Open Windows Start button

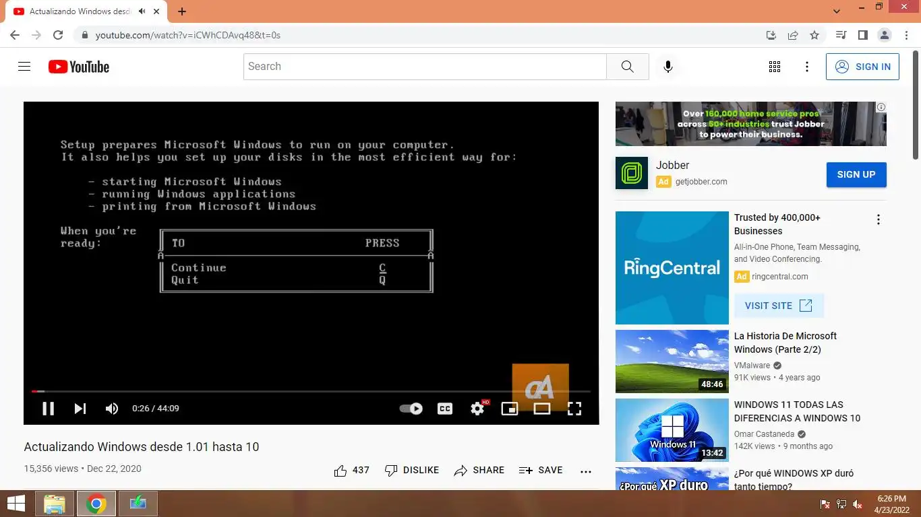[16, 504]
